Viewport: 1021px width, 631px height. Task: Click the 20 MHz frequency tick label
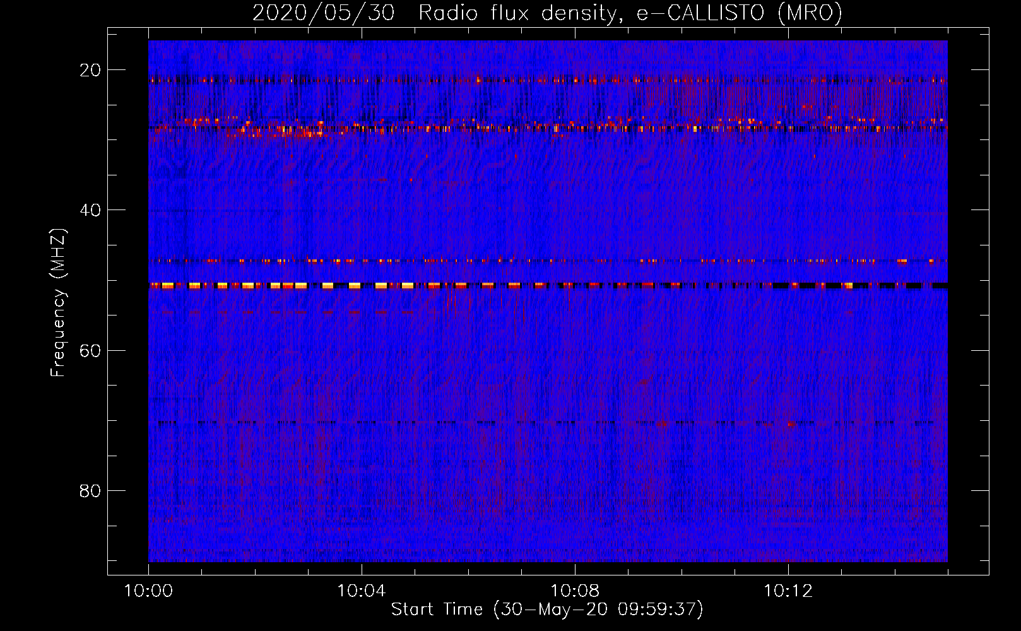90,70
